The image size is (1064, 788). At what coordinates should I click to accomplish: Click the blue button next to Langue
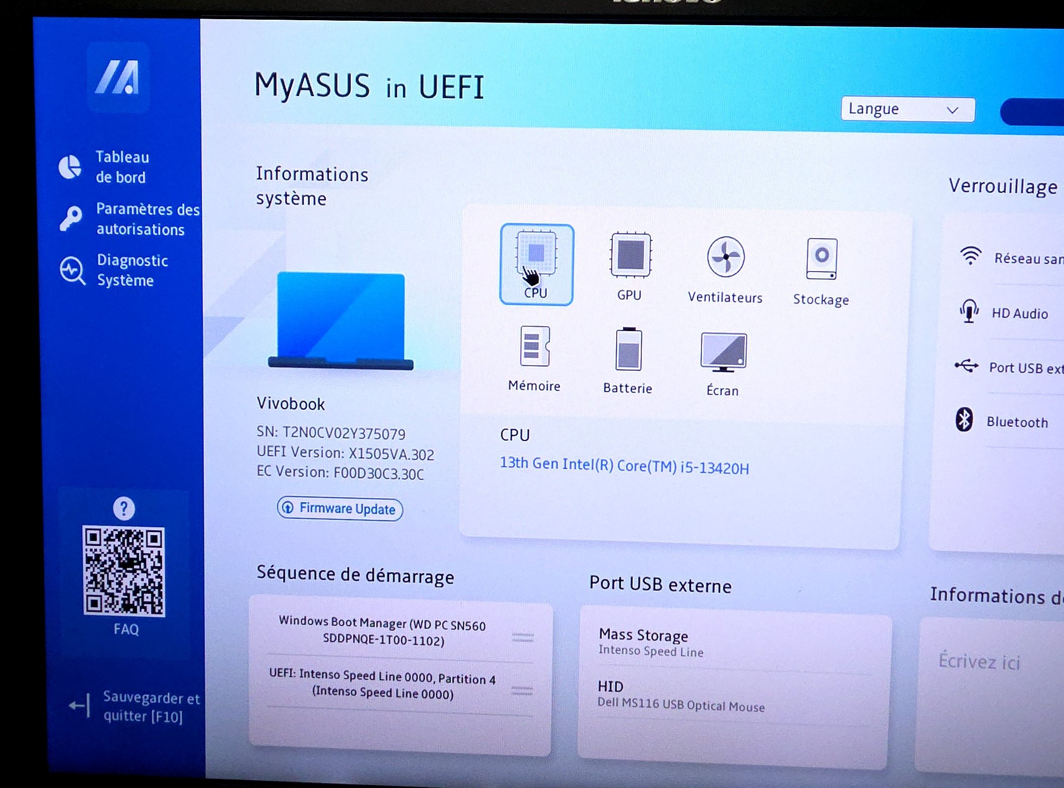tap(1032, 112)
